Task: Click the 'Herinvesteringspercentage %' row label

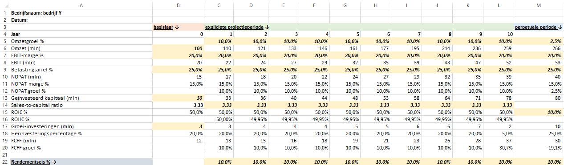Action: tap(81, 134)
